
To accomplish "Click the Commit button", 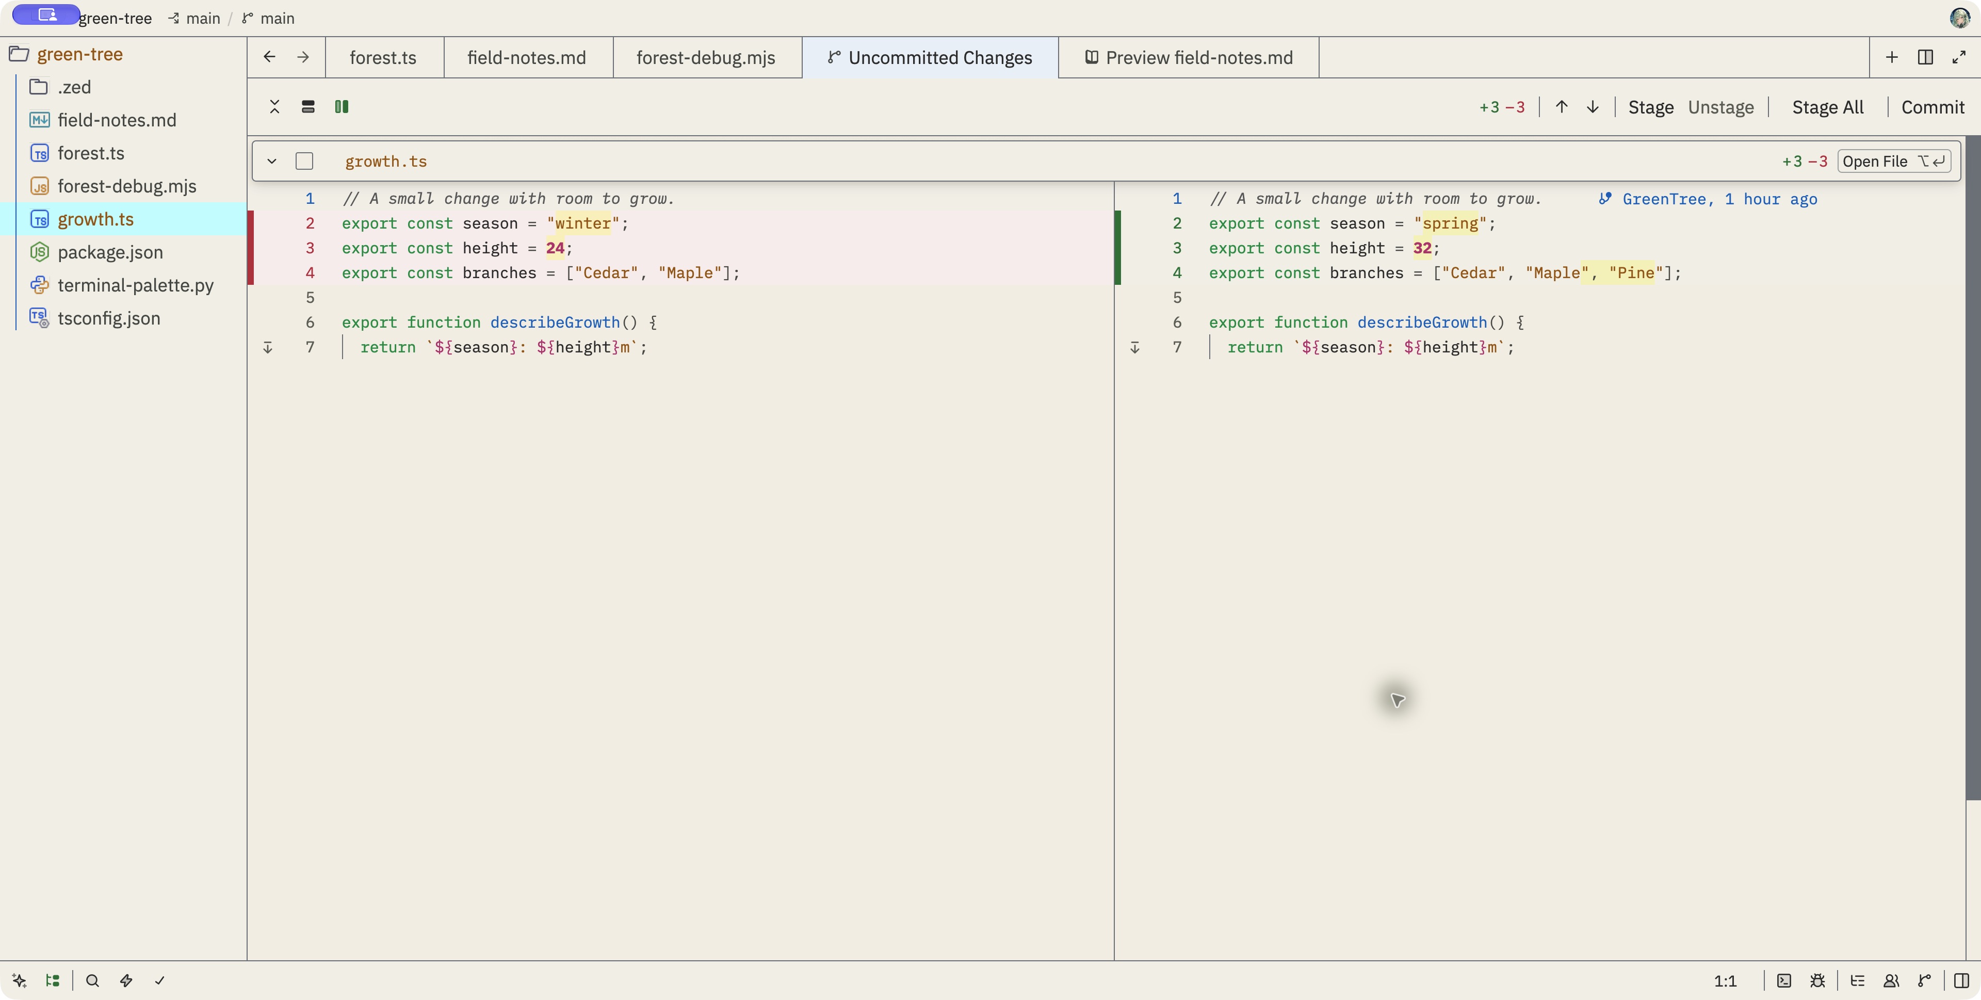I will tap(1933, 107).
